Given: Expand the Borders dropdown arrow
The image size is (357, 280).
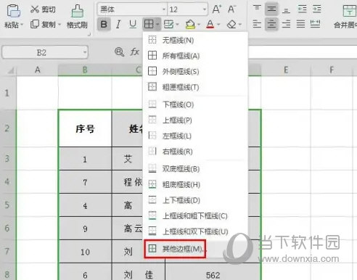Looking at the screenshot, I should coord(157,25).
